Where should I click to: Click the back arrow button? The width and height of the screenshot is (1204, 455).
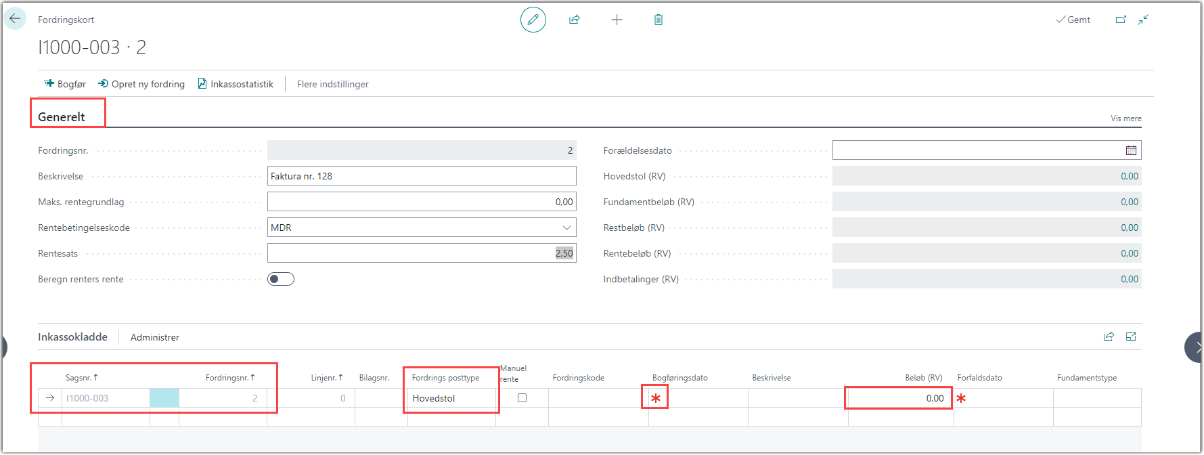click(15, 19)
